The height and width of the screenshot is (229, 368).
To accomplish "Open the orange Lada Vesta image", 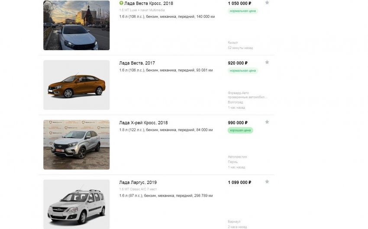I will point(77,85).
